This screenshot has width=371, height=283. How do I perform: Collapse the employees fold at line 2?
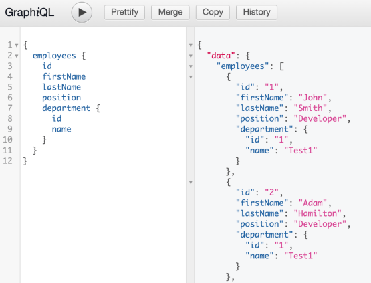pos(17,56)
